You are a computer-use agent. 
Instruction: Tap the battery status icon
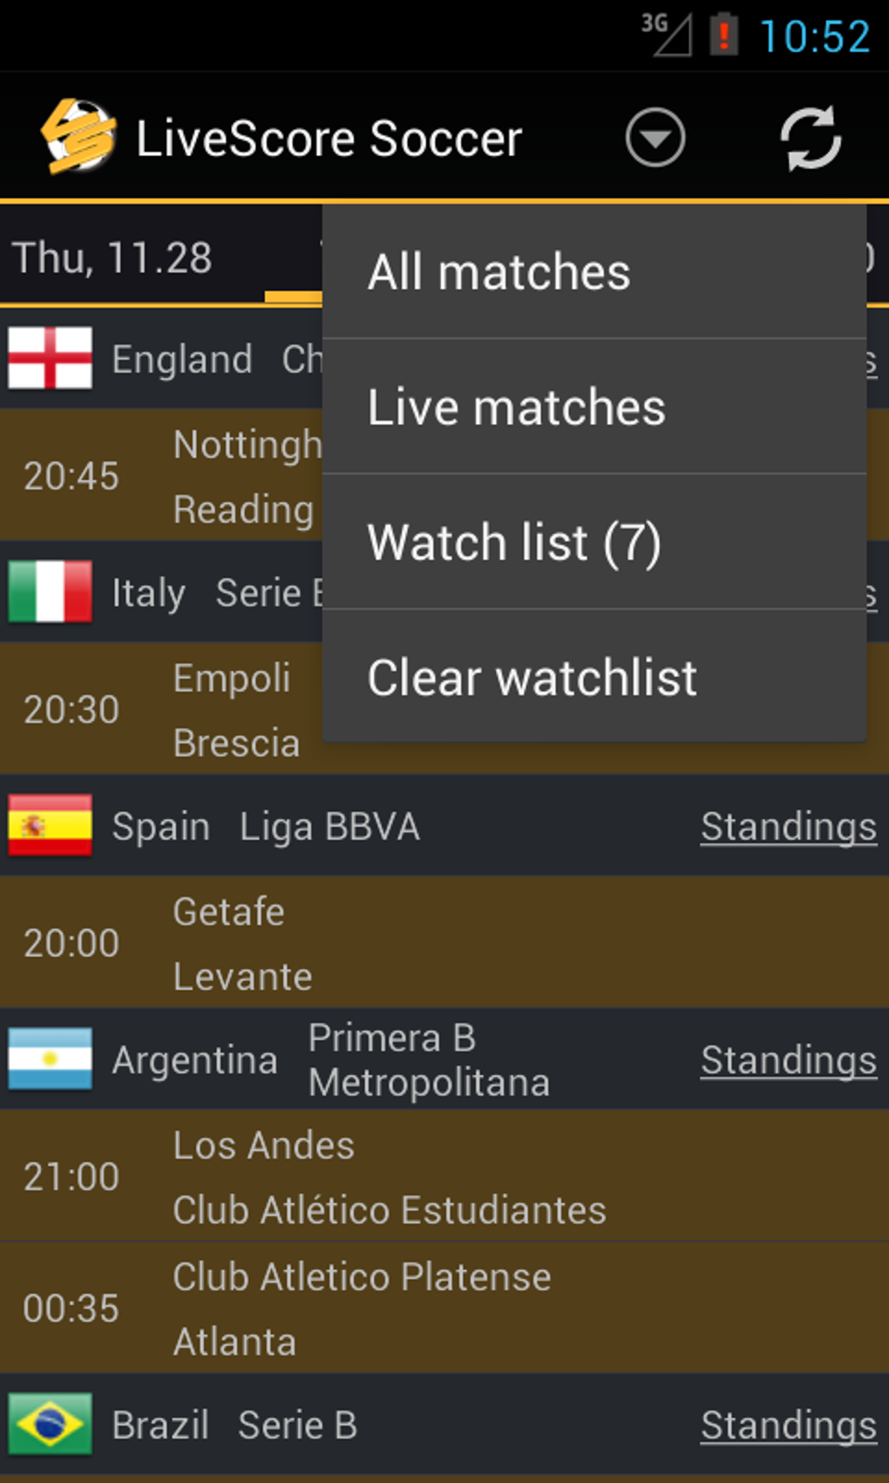tap(723, 36)
